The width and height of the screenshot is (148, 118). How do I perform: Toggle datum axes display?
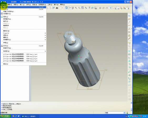[118, 8]
